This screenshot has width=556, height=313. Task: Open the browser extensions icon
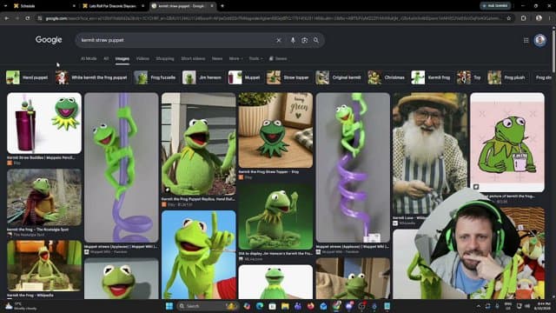click(x=523, y=18)
